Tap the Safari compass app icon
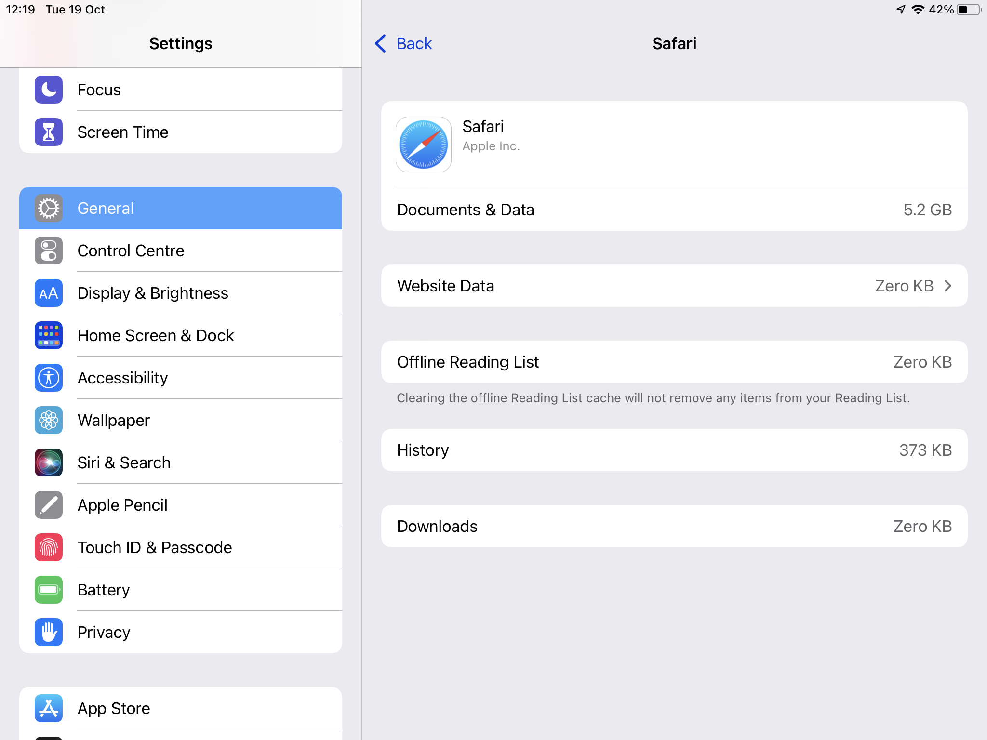Viewport: 987px width, 740px height. (x=424, y=145)
